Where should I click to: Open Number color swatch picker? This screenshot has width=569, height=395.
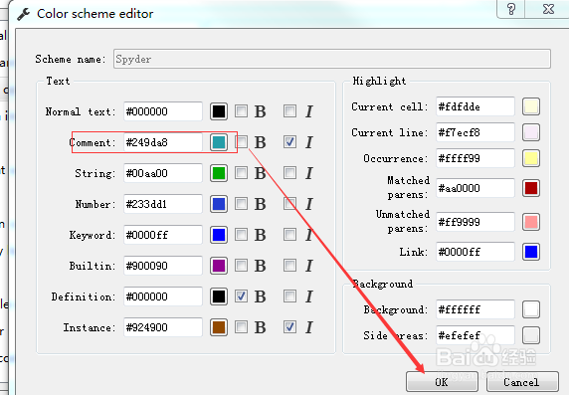[219, 204]
